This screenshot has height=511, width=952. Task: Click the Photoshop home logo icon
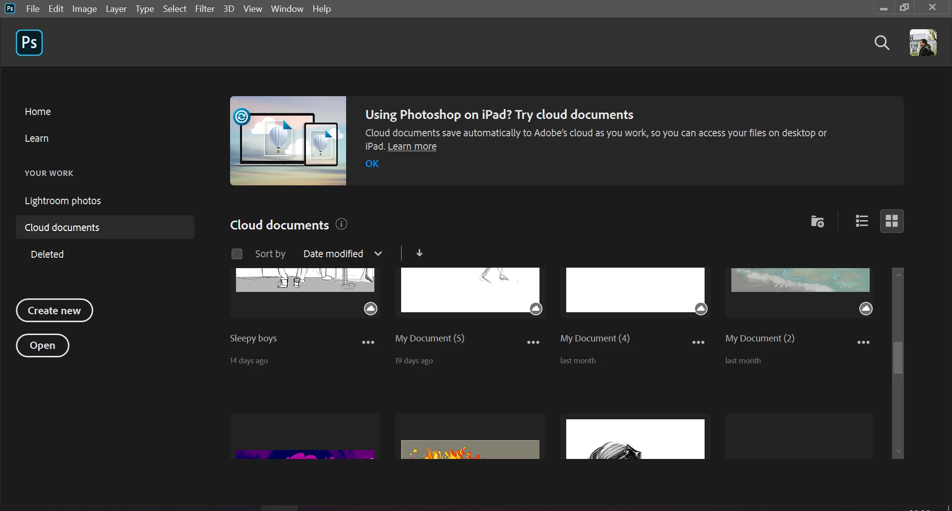click(x=29, y=43)
